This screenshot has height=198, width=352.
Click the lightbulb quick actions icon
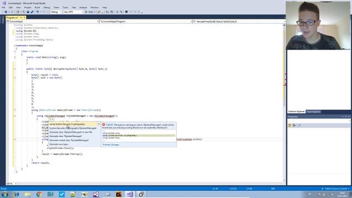(51, 119)
